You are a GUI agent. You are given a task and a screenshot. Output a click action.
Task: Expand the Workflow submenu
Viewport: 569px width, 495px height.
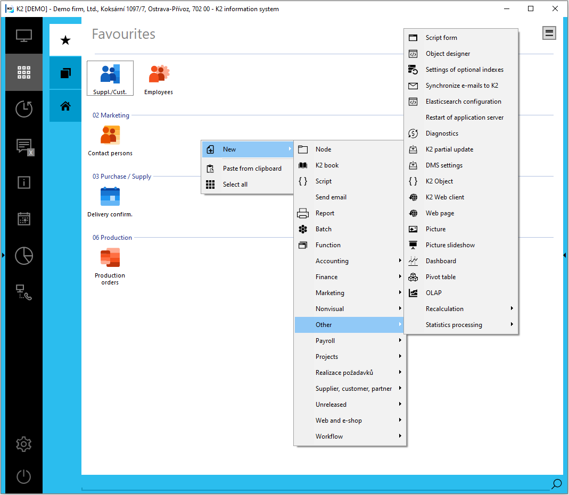(x=349, y=437)
